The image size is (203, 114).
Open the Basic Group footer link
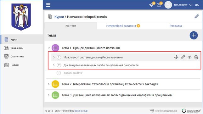(81, 111)
